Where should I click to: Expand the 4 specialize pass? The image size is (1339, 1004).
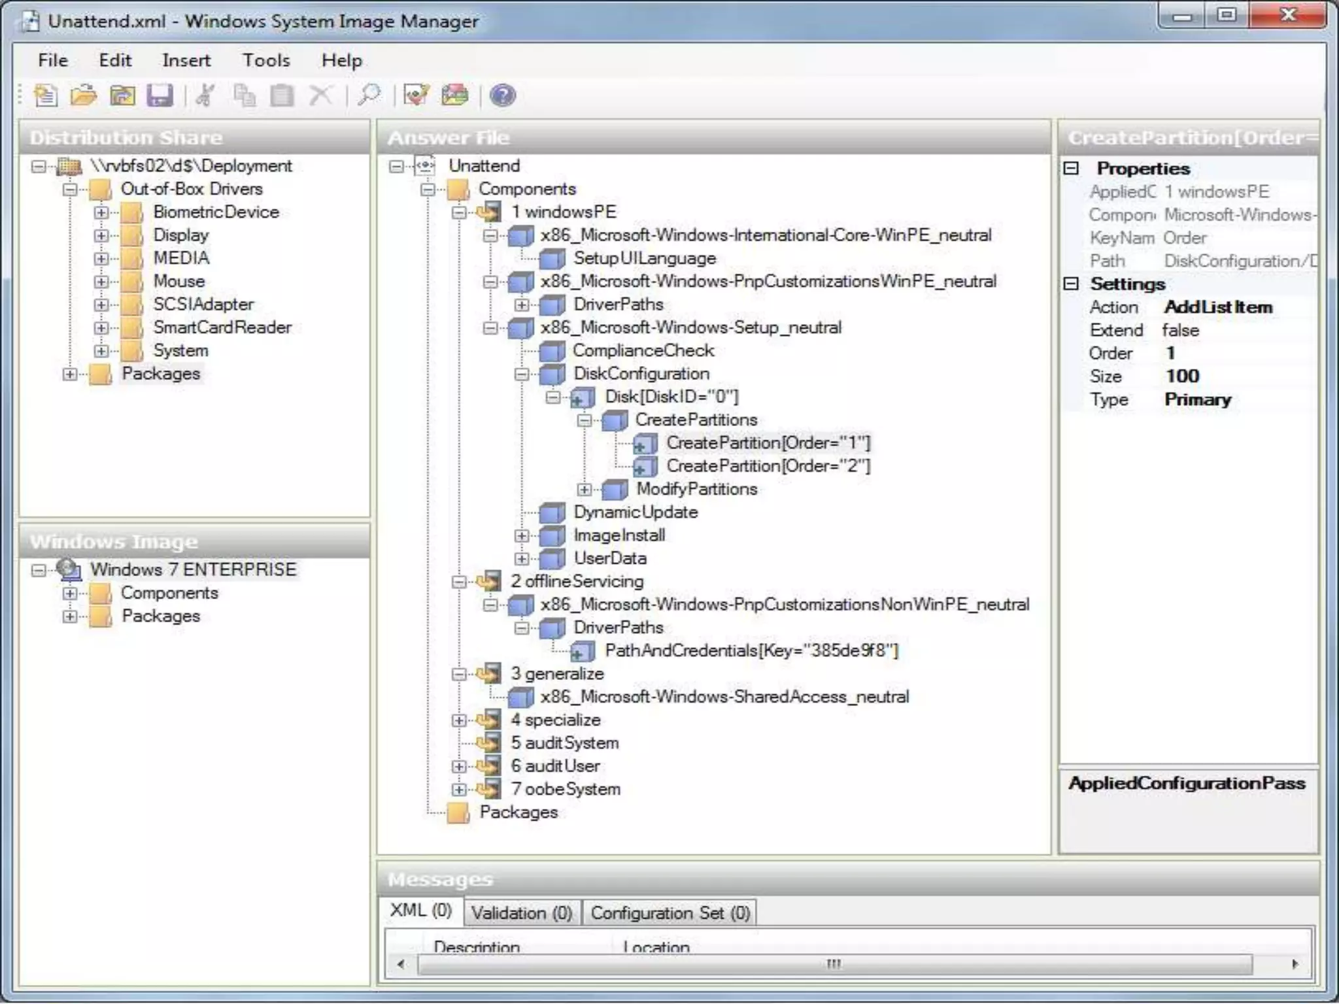pos(459,720)
